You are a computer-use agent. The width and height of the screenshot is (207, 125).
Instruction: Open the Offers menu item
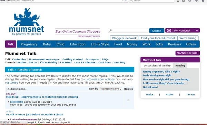[191, 44]
